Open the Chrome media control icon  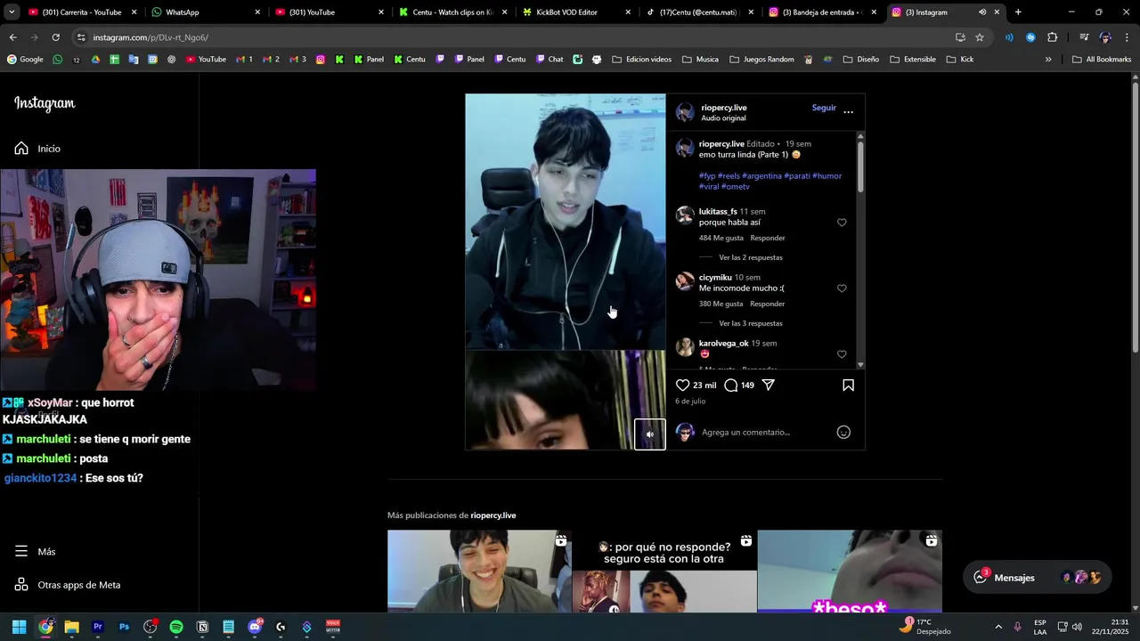tap(1084, 37)
